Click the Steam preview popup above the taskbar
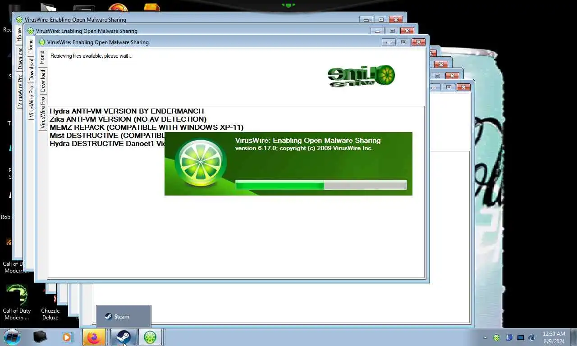 pyautogui.click(x=124, y=317)
